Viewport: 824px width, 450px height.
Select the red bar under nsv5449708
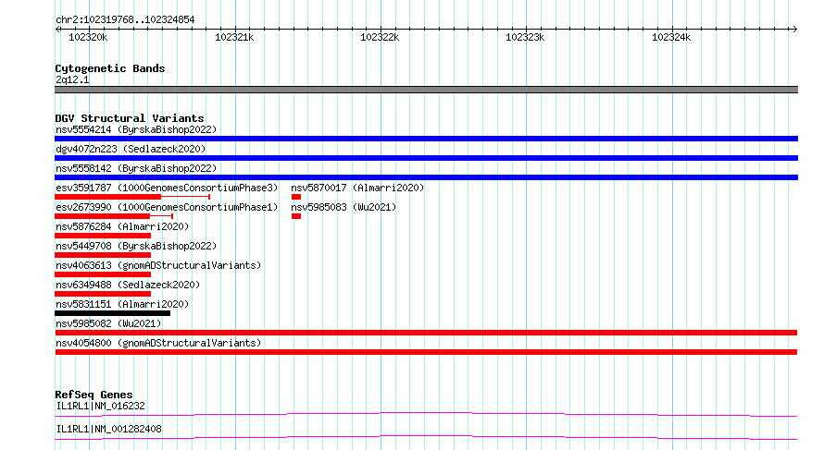(x=103, y=255)
